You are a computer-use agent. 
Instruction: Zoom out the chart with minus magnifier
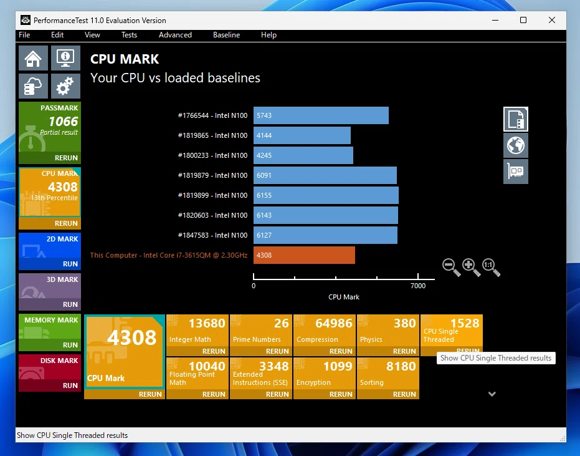click(451, 267)
